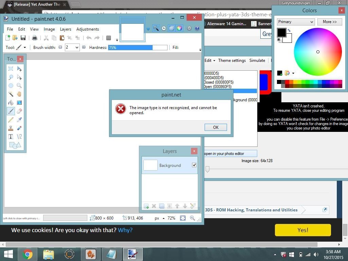Select the Zoom tool in Tools panel
The image size is (348, 261).
click(19, 86)
